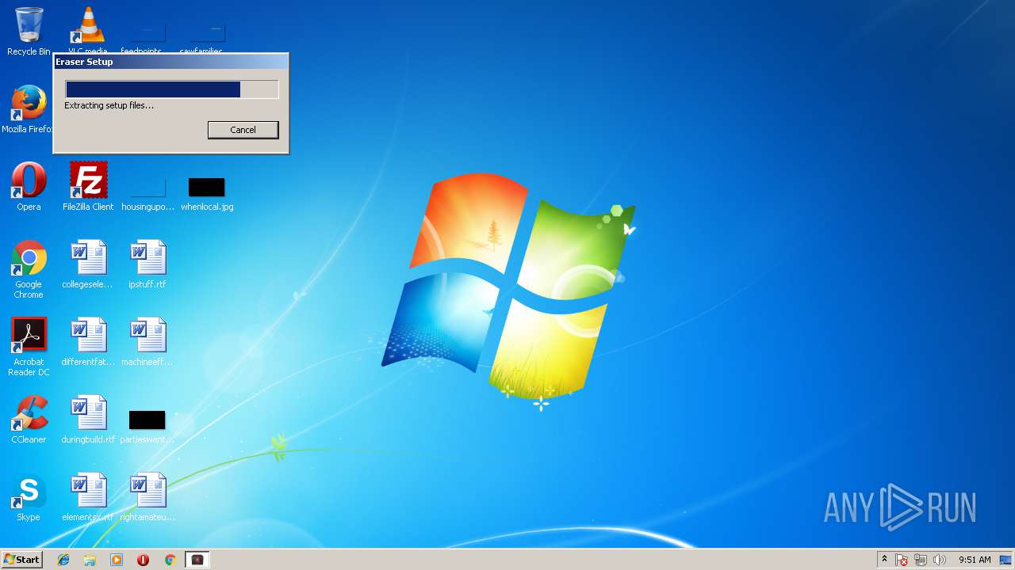Select the housingupo... desktop file
Viewport: 1015px width, 570px height.
[x=147, y=195]
